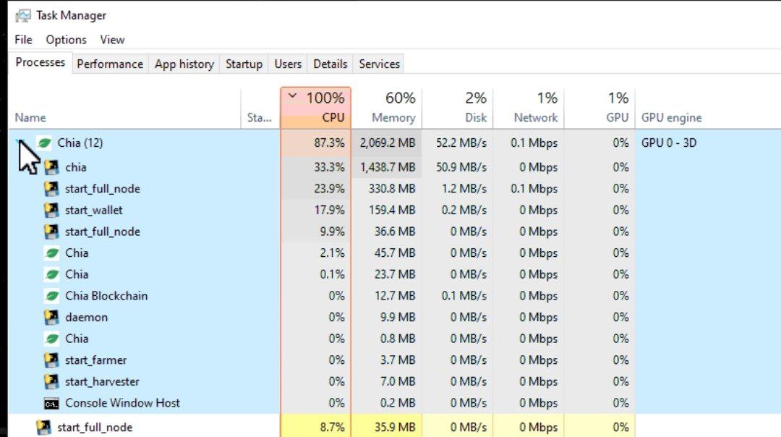Click the Console Window Host icon

pyautogui.click(x=51, y=404)
